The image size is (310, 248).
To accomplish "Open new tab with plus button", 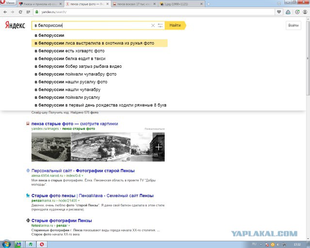I will [208, 4].
